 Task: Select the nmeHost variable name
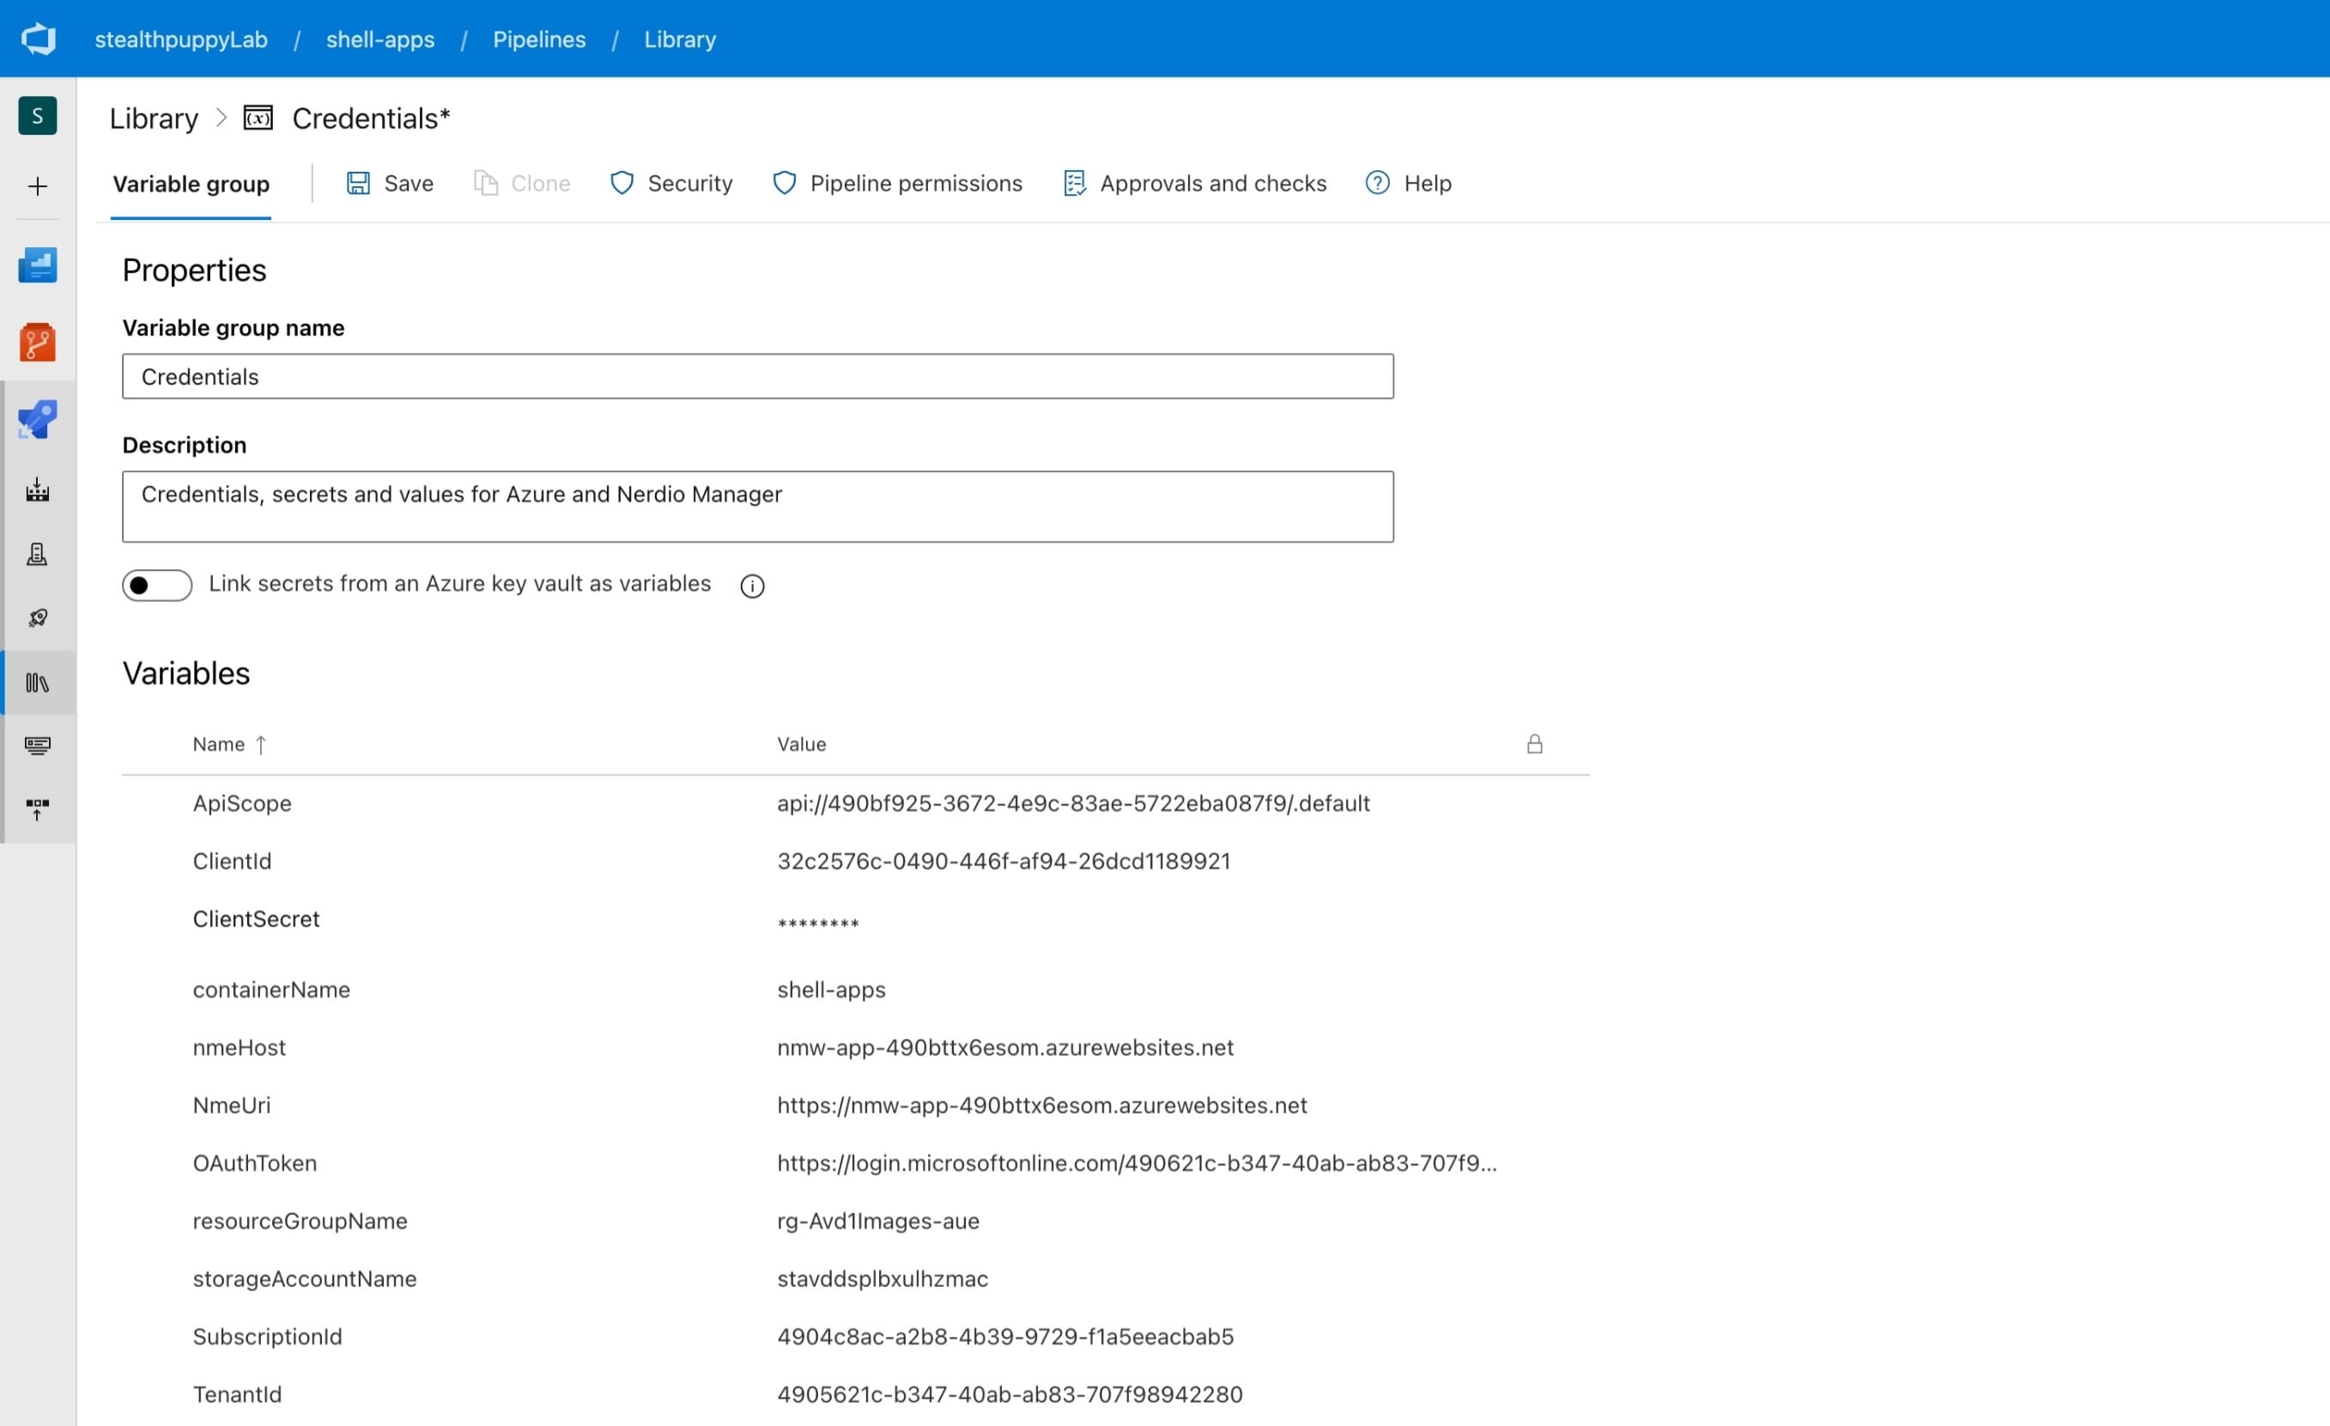tap(240, 1047)
